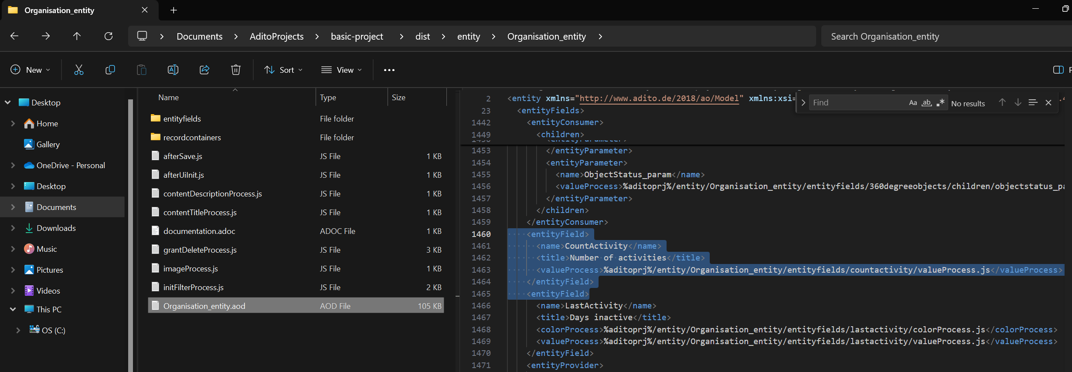1072x372 pixels.
Task: Toggle Find in Selection option
Action: click(1033, 102)
